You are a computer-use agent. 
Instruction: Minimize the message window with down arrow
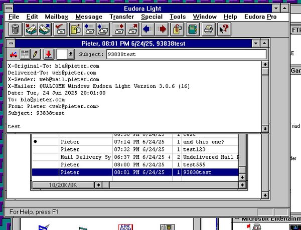click(256, 44)
